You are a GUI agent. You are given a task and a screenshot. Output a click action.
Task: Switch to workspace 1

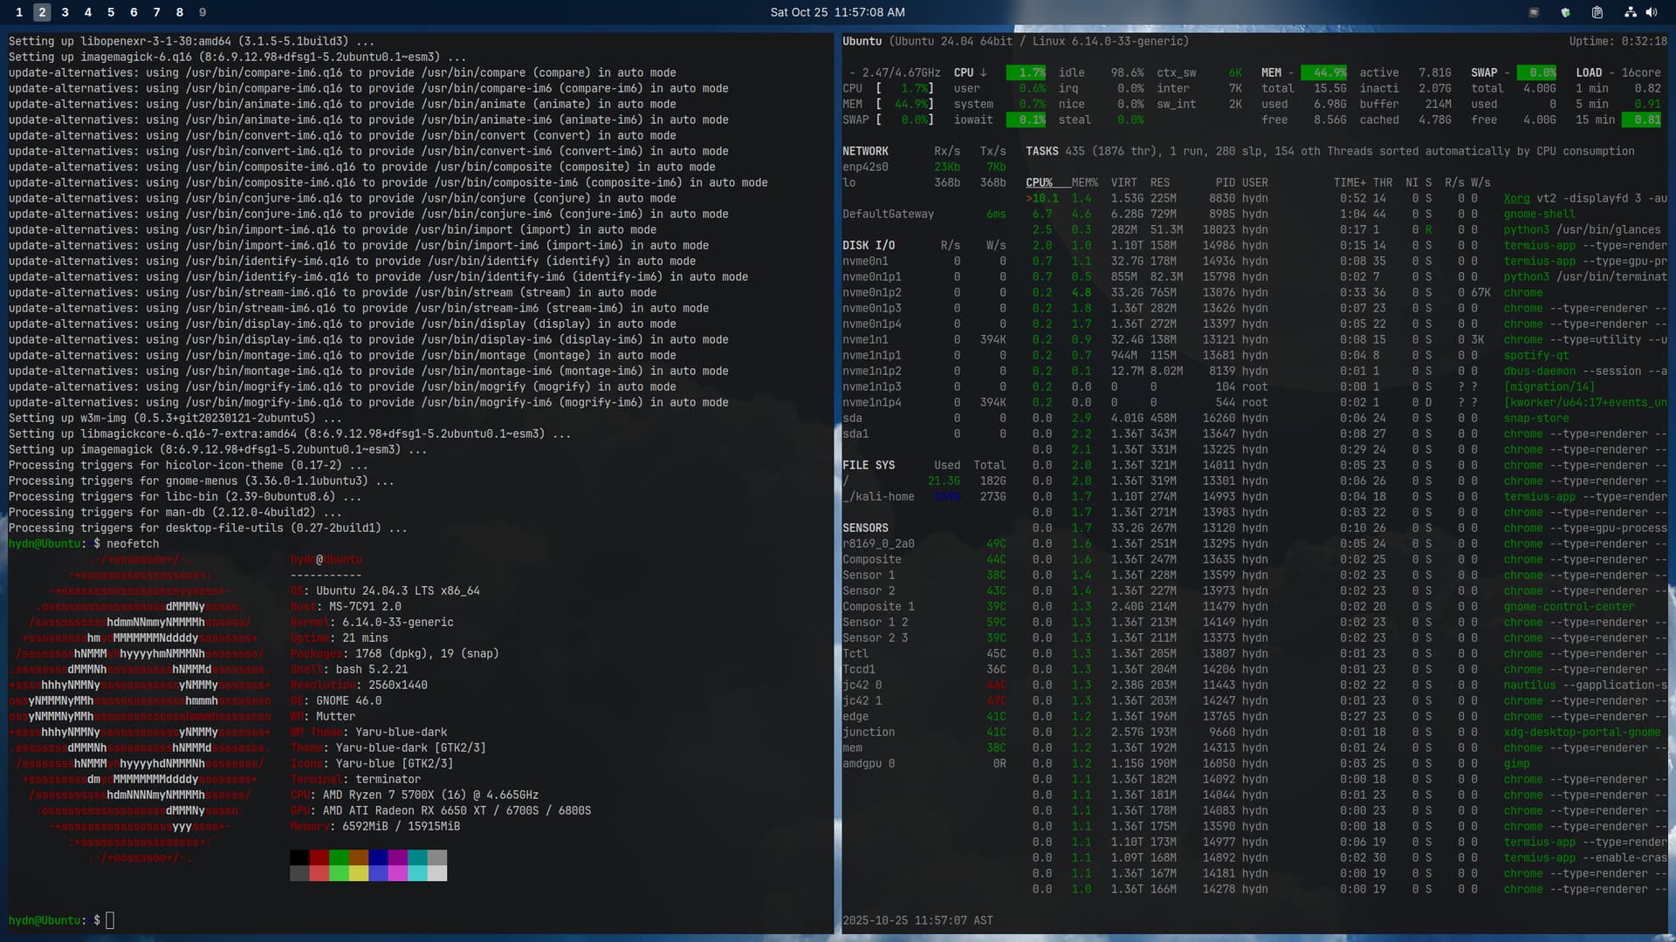[19, 12]
